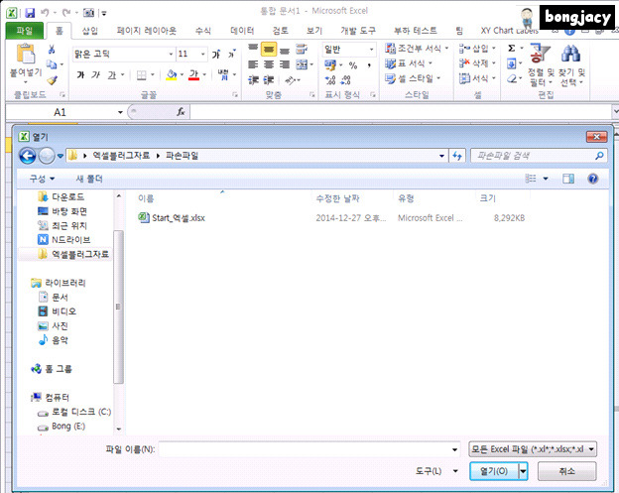Select 바탕 화면 in navigation pane
Screen dimensions: 619x493
point(62,211)
